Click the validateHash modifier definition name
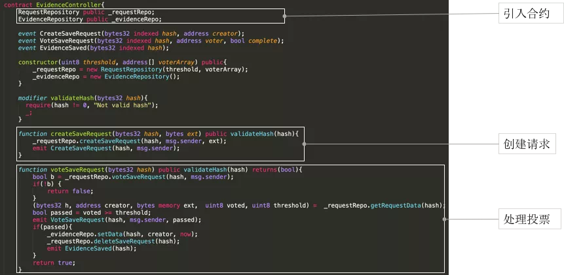Screen dimensions: 564x275 click(72, 98)
